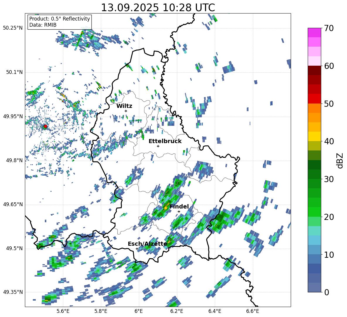Click the 5.8°E longitude label
The width and height of the screenshot is (347, 317).
[101, 311]
